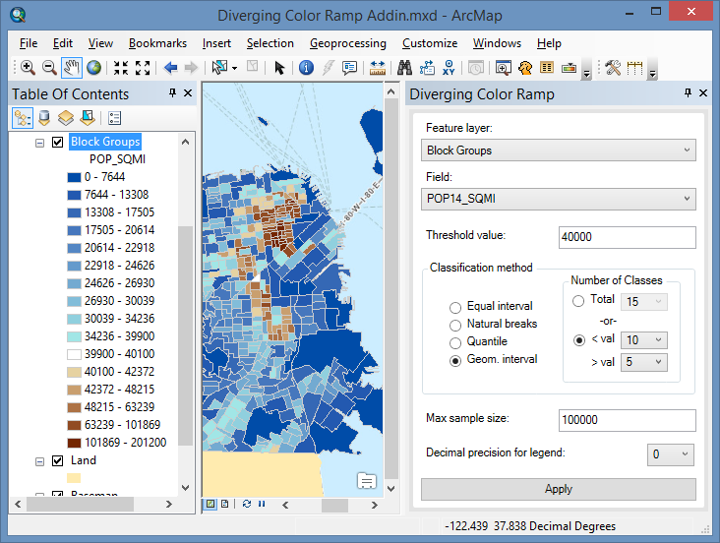
Task: Open the Select Features tool dropdown arrow
Action: click(x=235, y=69)
